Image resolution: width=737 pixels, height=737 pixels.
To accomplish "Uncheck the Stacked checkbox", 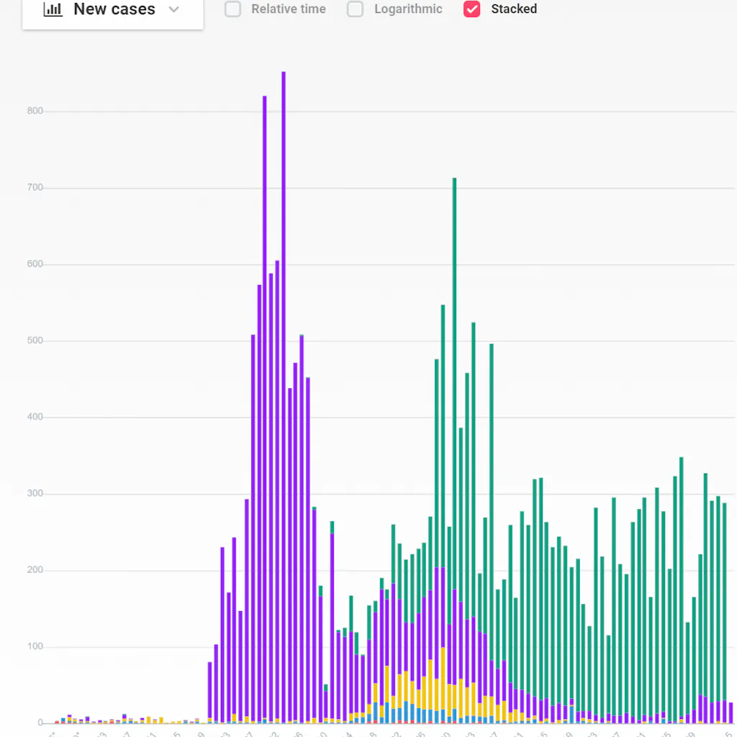I will (x=471, y=9).
